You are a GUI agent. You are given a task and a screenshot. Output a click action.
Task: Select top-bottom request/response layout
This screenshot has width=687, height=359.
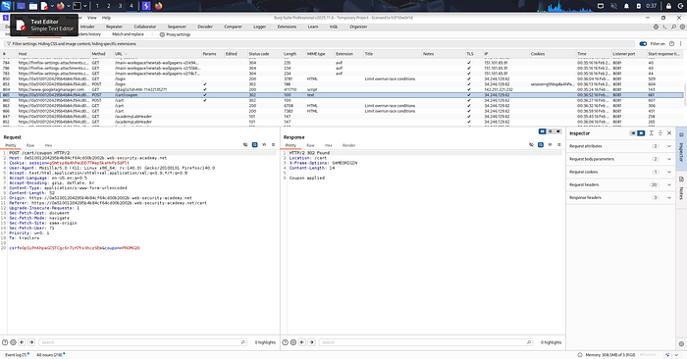tap(551, 131)
